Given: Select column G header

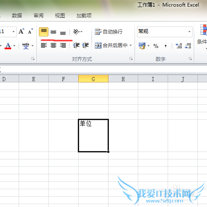Looking at the screenshot, I should [93, 79].
